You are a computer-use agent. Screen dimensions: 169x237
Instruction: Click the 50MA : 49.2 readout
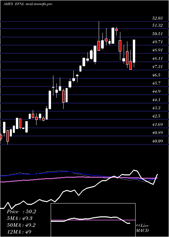tap(21, 225)
